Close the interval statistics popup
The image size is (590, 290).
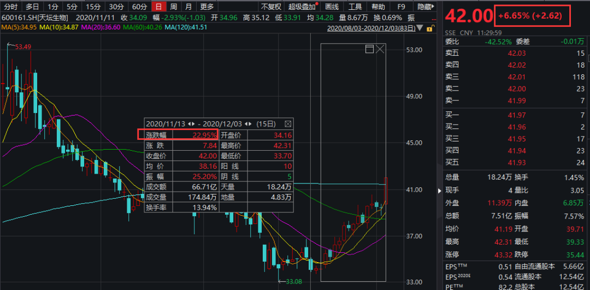pos(288,124)
